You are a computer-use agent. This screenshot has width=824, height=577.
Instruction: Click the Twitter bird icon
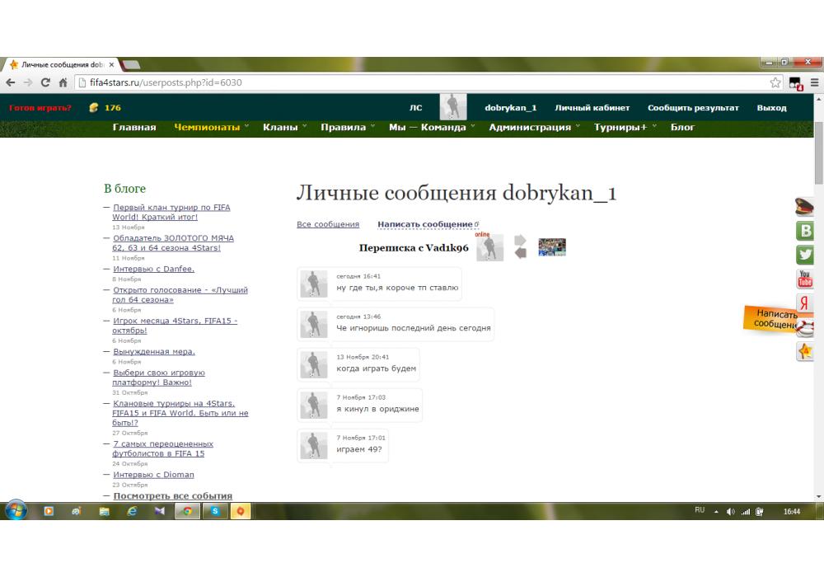804,255
